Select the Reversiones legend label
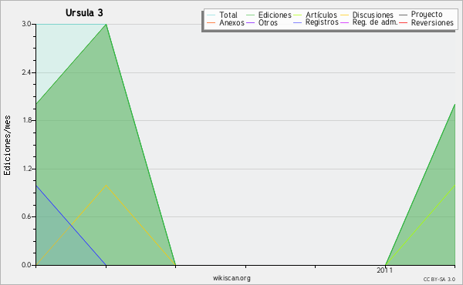 pos(432,22)
